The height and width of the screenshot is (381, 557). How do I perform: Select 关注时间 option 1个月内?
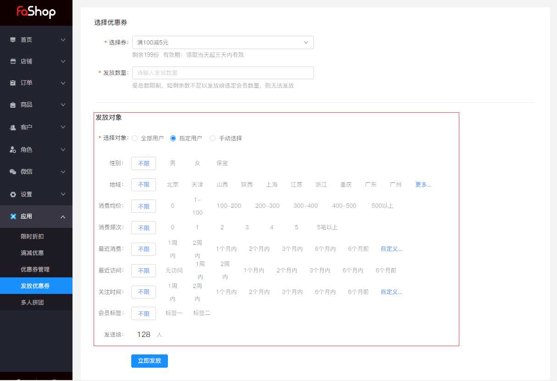tap(226, 292)
